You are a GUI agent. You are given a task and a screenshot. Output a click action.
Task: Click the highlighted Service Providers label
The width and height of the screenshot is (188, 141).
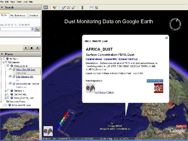[x=155, y=81]
